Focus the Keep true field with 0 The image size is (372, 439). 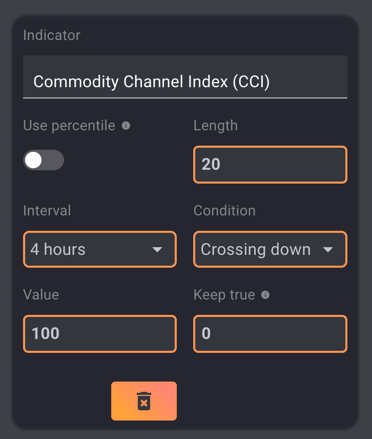coord(270,334)
